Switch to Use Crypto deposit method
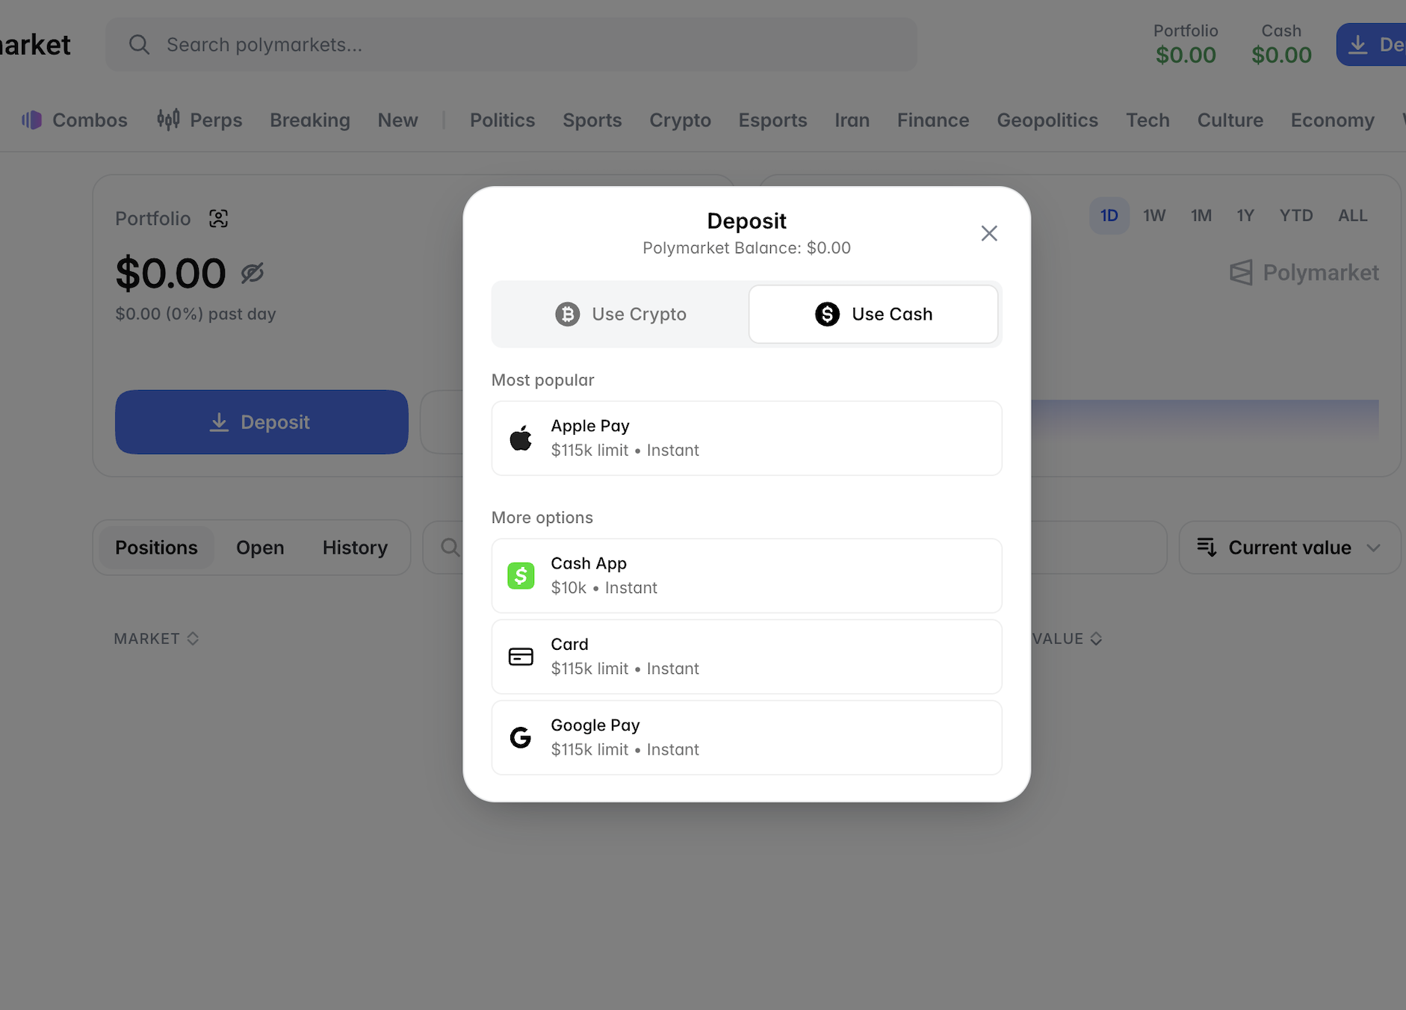The width and height of the screenshot is (1406, 1010). pos(621,314)
